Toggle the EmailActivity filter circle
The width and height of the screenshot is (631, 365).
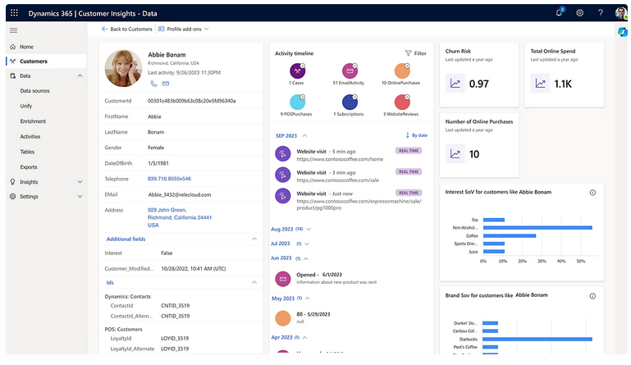(x=349, y=71)
